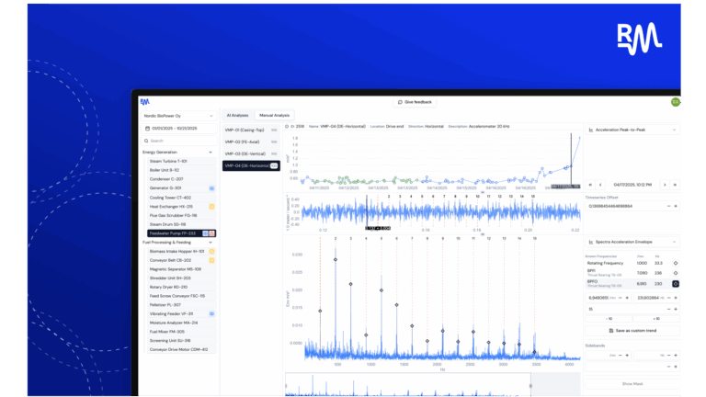Toggle the Rotating Frequency marker
This screenshot has width=706, height=397.
[676, 263]
